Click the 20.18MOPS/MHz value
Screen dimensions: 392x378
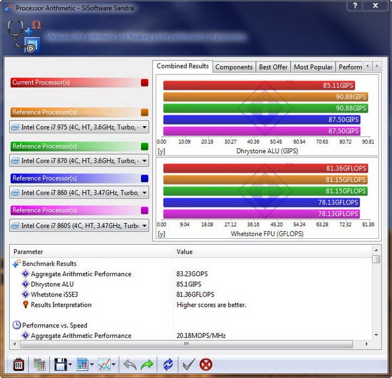tap(201, 336)
